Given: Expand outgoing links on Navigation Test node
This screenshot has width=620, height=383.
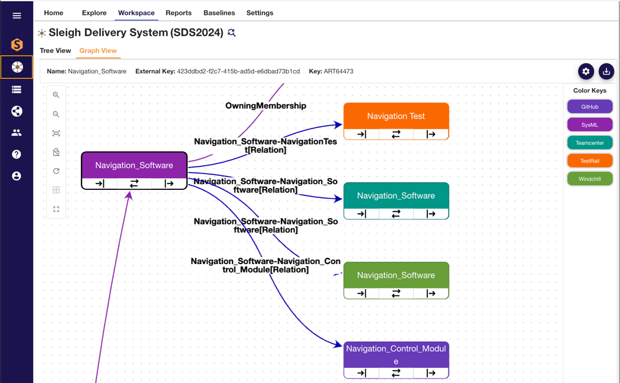Looking at the screenshot, I should pos(431,135).
